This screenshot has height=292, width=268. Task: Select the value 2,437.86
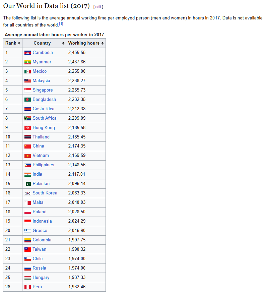[x=77, y=62]
